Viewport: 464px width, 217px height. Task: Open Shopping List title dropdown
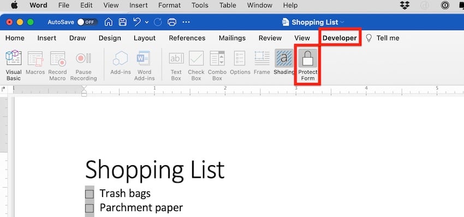(x=342, y=22)
